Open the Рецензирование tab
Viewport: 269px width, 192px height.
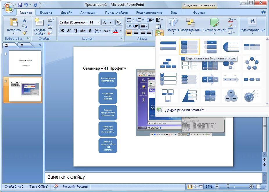[x=149, y=12]
